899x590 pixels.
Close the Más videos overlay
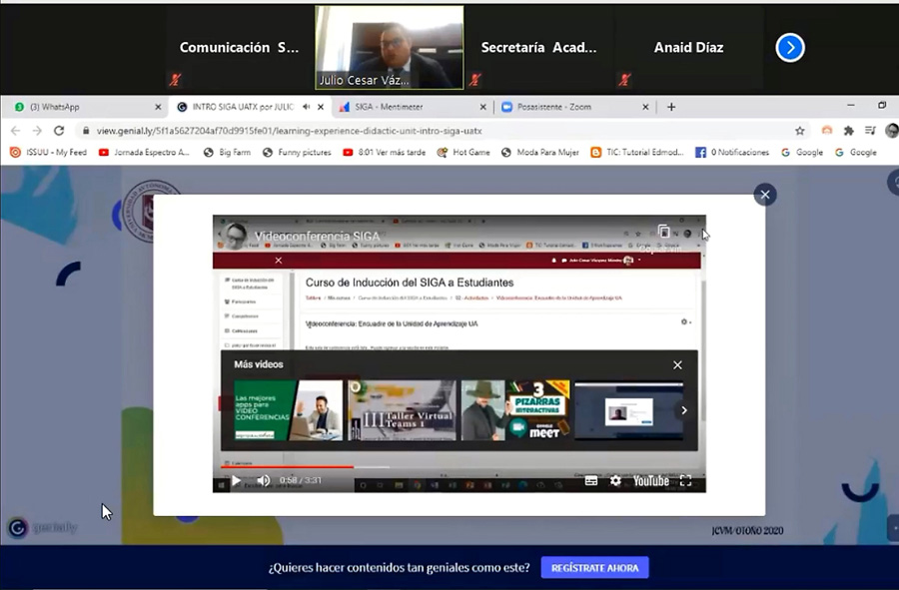click(677, 365)
